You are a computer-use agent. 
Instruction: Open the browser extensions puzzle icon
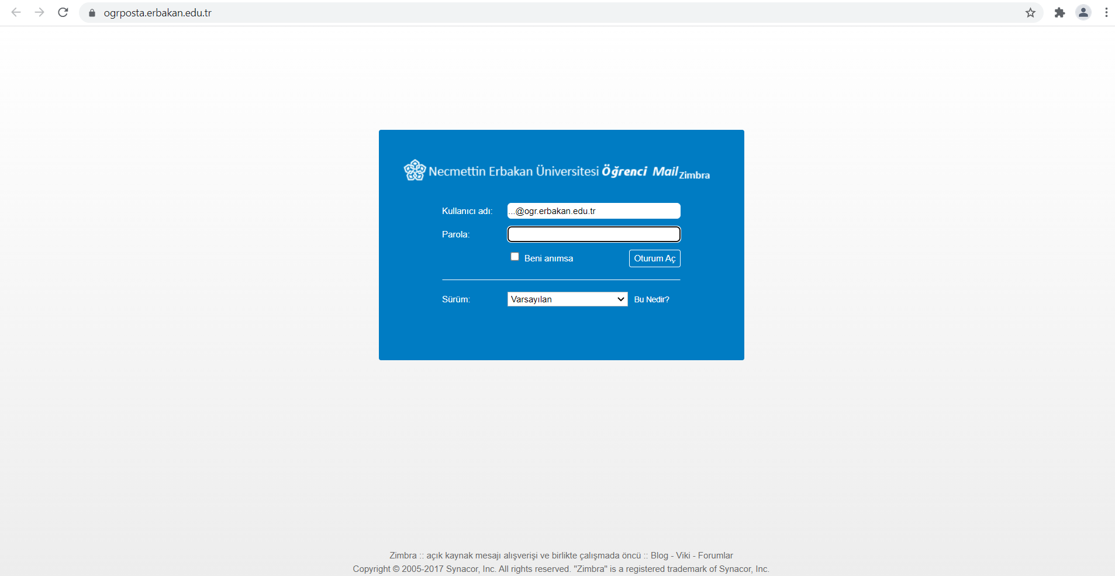point(1059,13)
